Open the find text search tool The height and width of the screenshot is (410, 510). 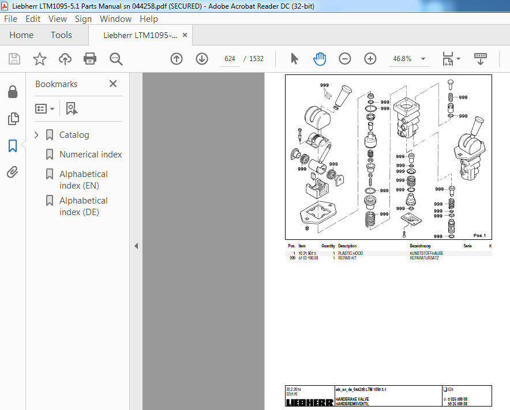[x=116, y=59]
